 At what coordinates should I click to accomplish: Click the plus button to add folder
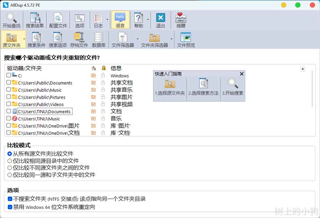click(303, 69)
